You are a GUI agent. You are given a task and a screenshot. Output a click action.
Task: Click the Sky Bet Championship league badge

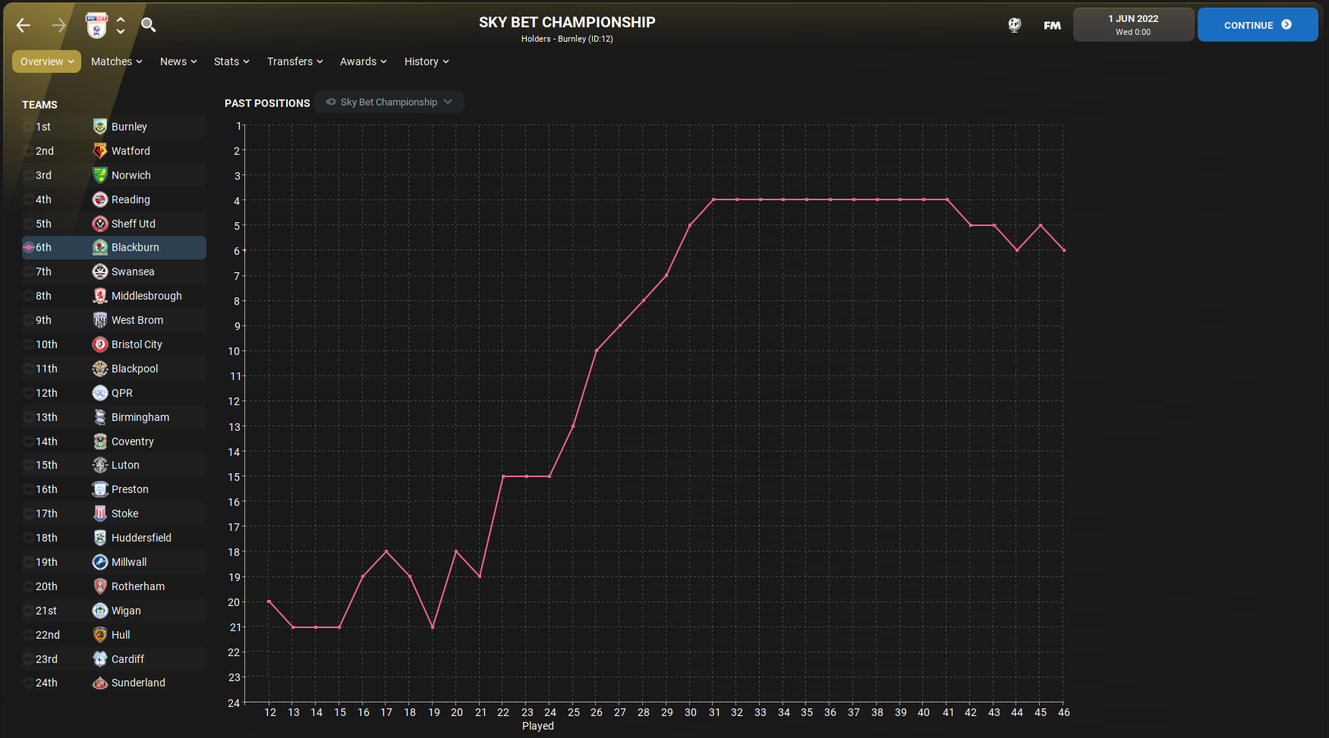96,25
